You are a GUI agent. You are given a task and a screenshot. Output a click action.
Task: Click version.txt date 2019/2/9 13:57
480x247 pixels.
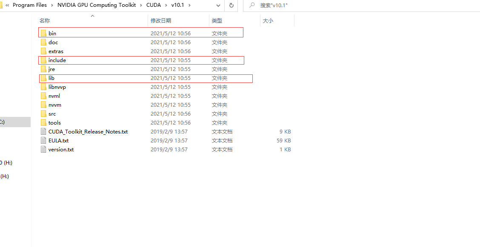pos(169,150)
